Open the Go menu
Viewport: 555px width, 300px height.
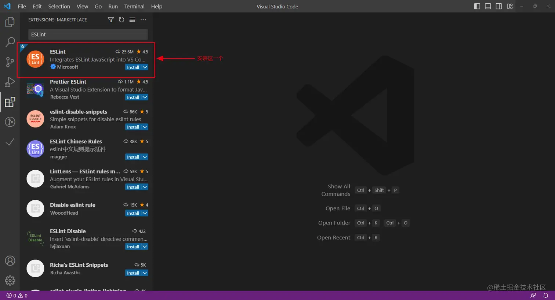pos(98,6)
